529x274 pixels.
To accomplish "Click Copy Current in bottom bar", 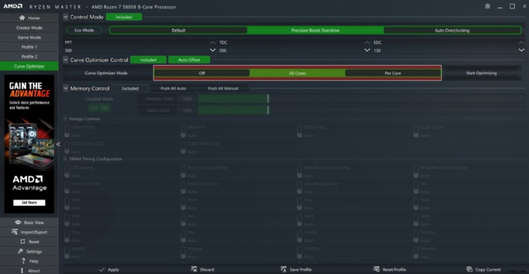I will click(483, 269).
